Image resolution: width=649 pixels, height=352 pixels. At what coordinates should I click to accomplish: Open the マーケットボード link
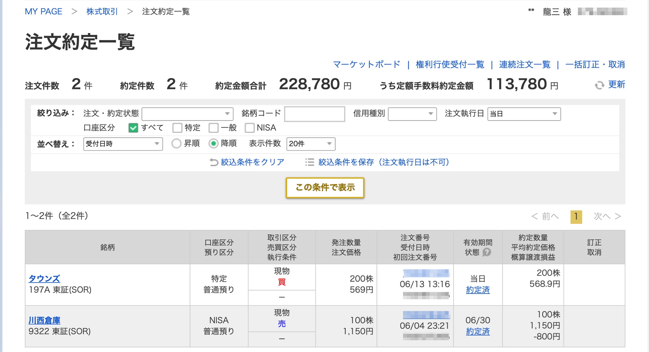pos(367,64)
